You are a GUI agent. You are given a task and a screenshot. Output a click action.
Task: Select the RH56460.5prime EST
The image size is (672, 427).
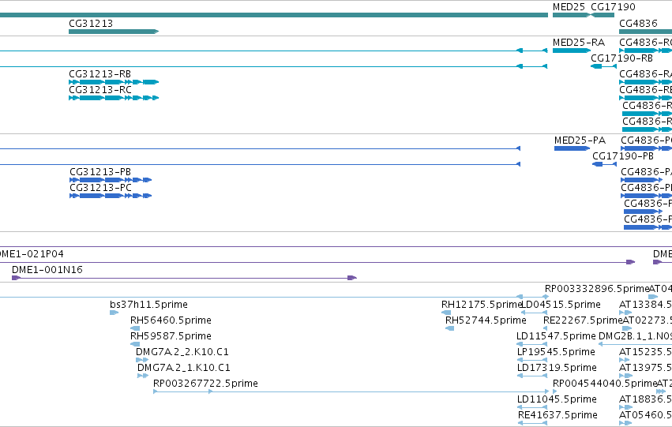[171, 320]
